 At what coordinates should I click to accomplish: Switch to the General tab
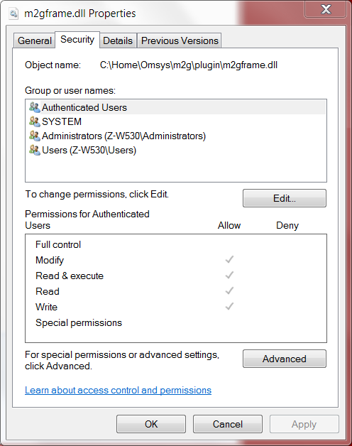[34, 40]
